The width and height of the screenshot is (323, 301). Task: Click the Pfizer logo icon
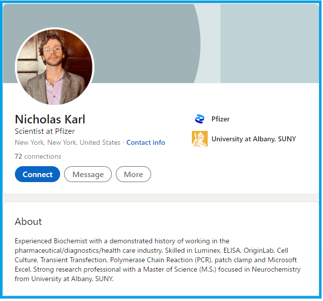click(199, 119)
